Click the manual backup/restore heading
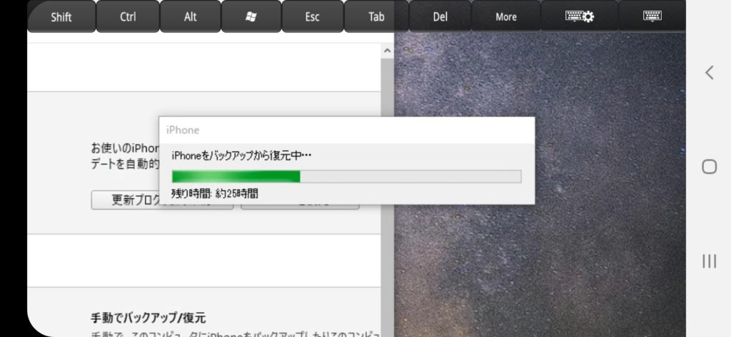The height and width of the screenshot is (337, 731). pos(148,318)
